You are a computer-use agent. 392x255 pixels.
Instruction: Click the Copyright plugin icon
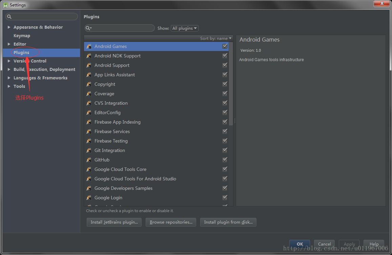click(89, 84)
